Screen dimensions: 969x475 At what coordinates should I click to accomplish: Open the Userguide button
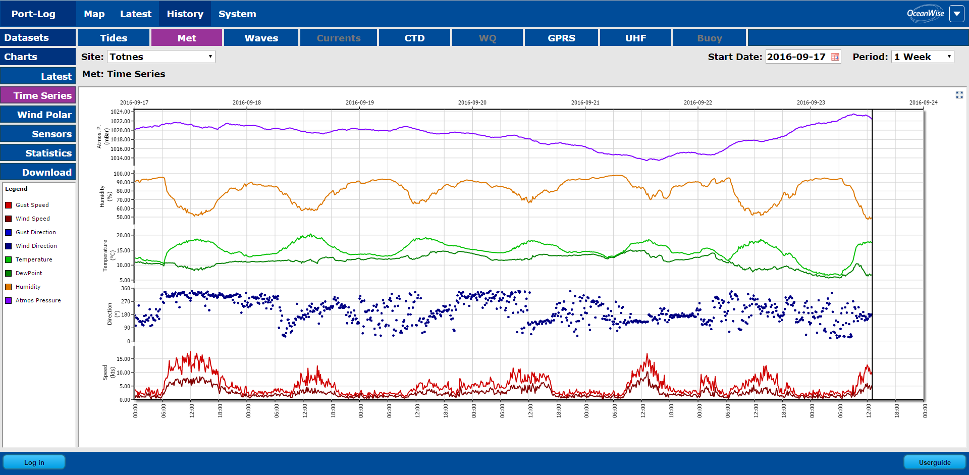934,462
